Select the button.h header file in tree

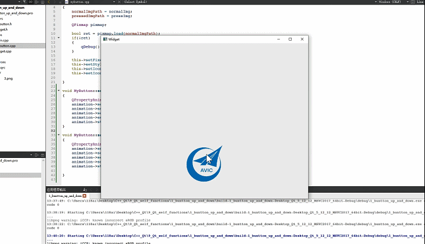pyautogui.click(x=6, y=24)
